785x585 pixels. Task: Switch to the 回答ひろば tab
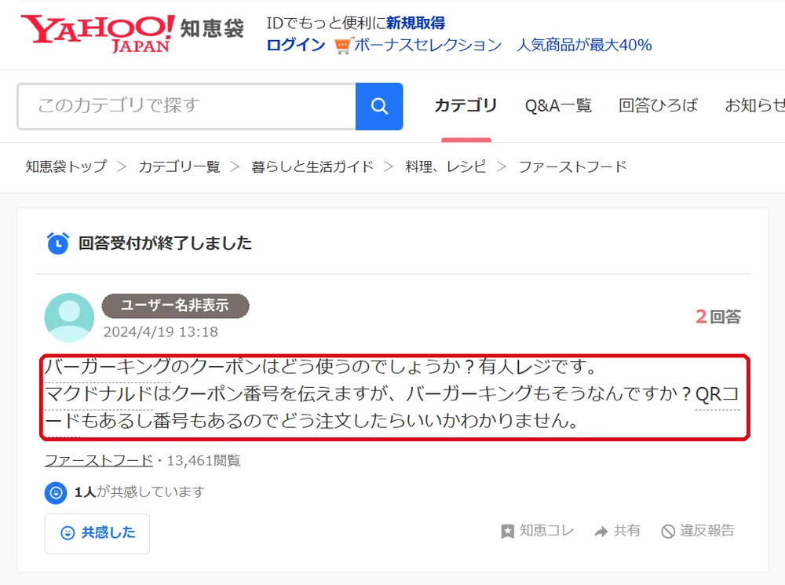coord(659,106)
